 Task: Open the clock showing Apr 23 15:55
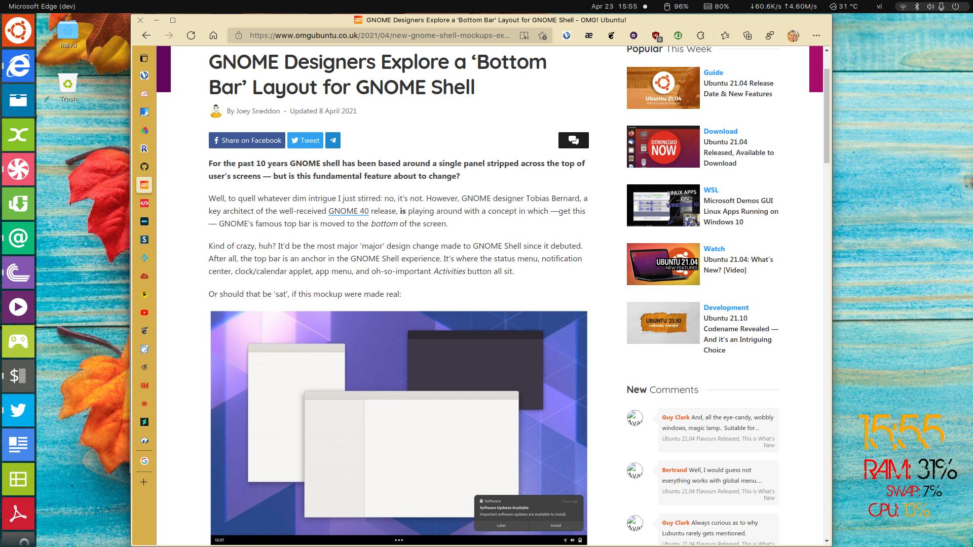click(x=614, y=7)
